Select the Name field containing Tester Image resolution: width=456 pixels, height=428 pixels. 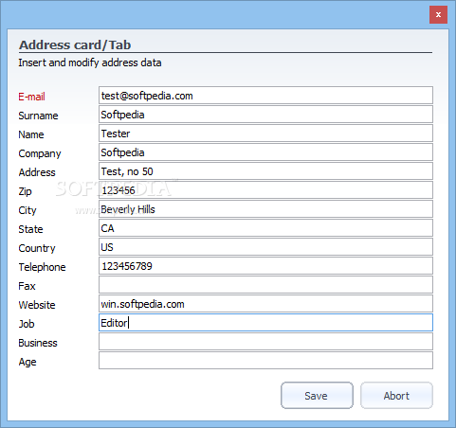pos(265,134)
